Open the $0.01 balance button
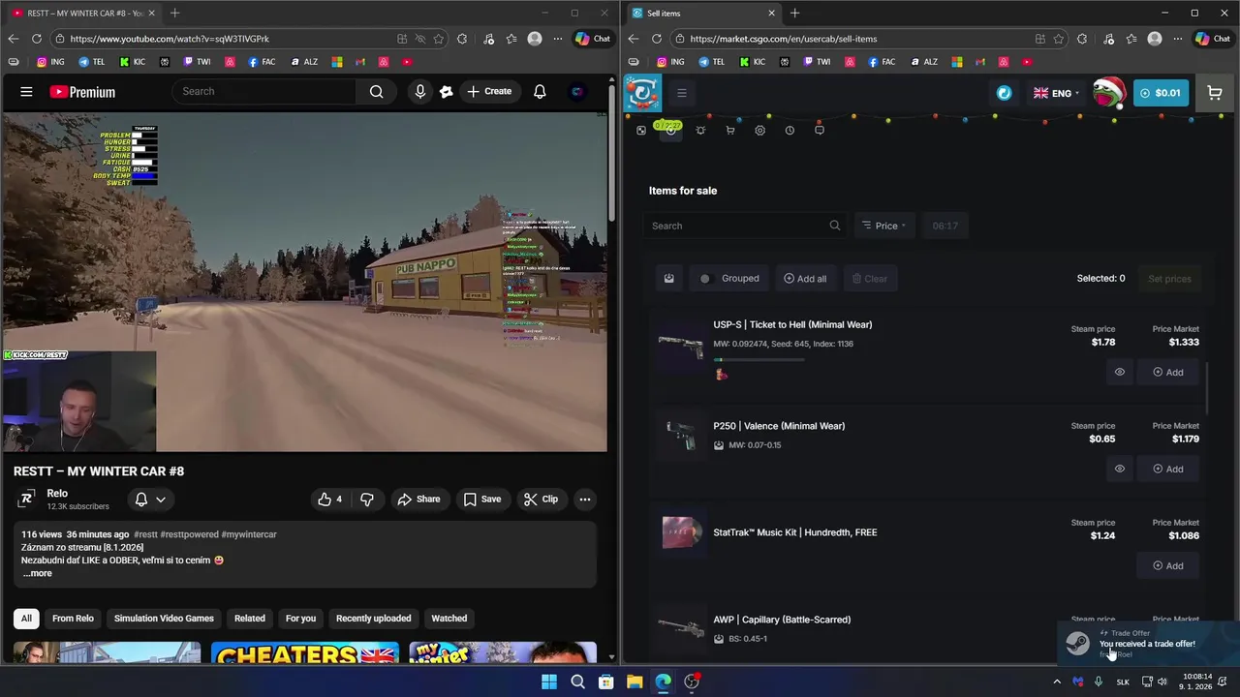1240x697 pixels. coord(1161,93)
